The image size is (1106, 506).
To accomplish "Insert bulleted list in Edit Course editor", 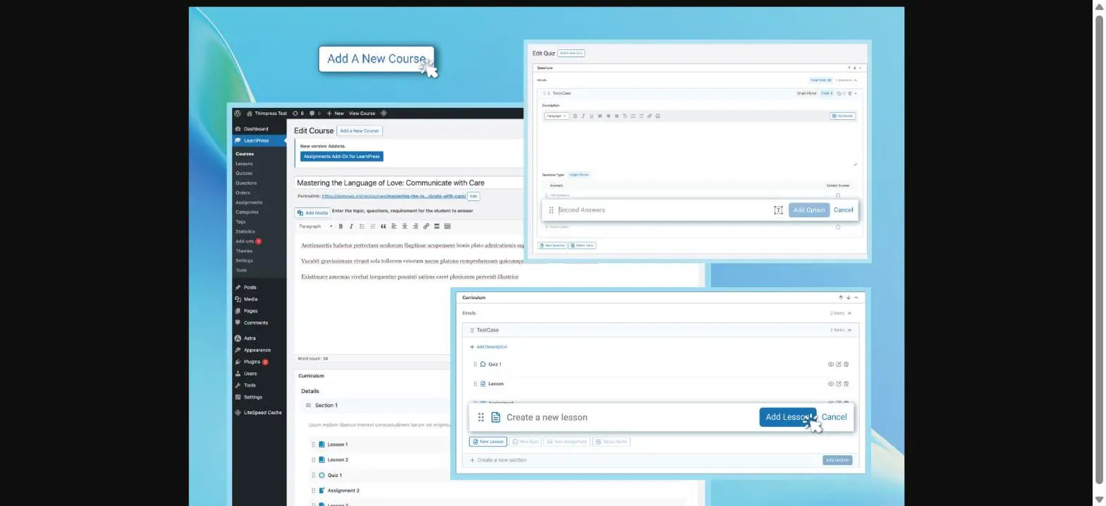I will [x=362, y=227].
